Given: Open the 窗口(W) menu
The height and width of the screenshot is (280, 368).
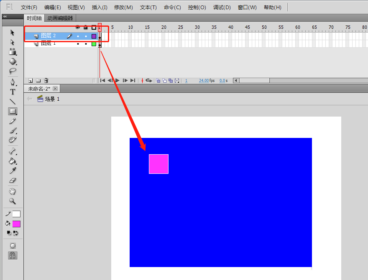Looking at the screenshot, I should pyautogui.click(x=247, y=8).
